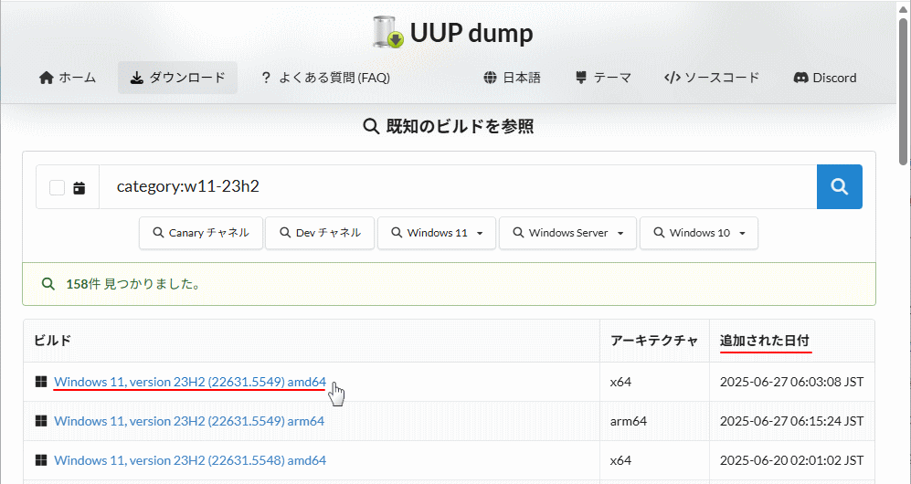
Task: Click the Discord logo icon
Action: pyautogui.click(x=801, y=78)
